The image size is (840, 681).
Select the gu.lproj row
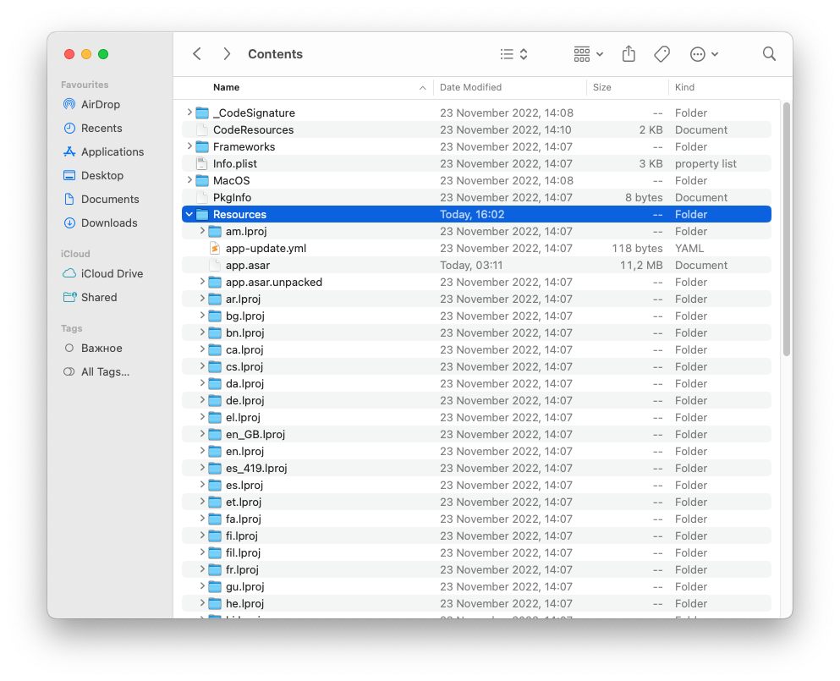pyautogui.click(x=476, y=587)
